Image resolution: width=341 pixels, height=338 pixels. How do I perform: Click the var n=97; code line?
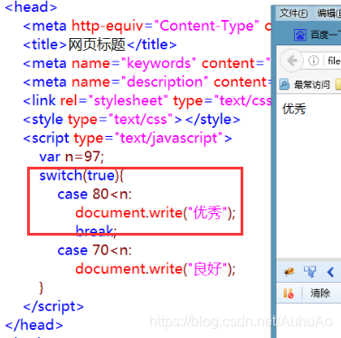(x=71, y=157)
